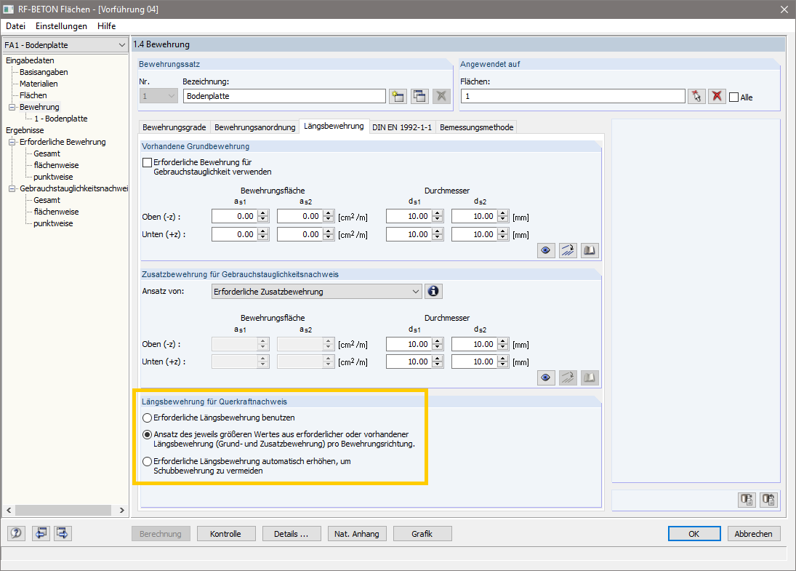796x571 pixels.
Task: Show Grundbewehrung with the eye icon
Action: (x=546, y=250)
